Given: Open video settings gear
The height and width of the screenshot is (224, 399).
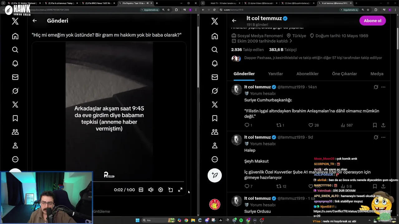Looking at the screenshot, I should point(161,190).
